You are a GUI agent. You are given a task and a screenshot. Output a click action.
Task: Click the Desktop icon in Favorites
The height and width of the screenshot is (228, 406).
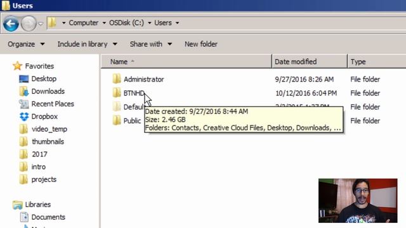click(x=24, y=79)
